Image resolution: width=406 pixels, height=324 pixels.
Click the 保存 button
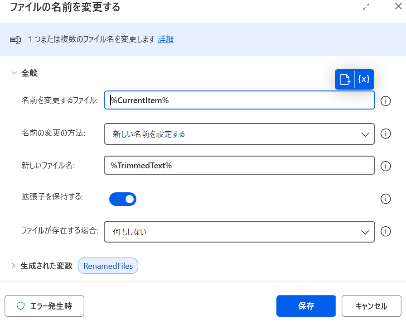click(x=306, y=306)
